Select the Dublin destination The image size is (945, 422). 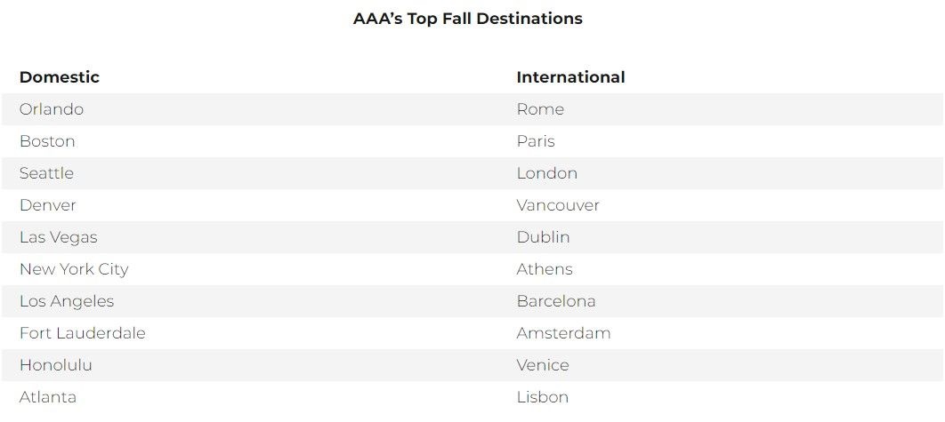pos(543,237)
